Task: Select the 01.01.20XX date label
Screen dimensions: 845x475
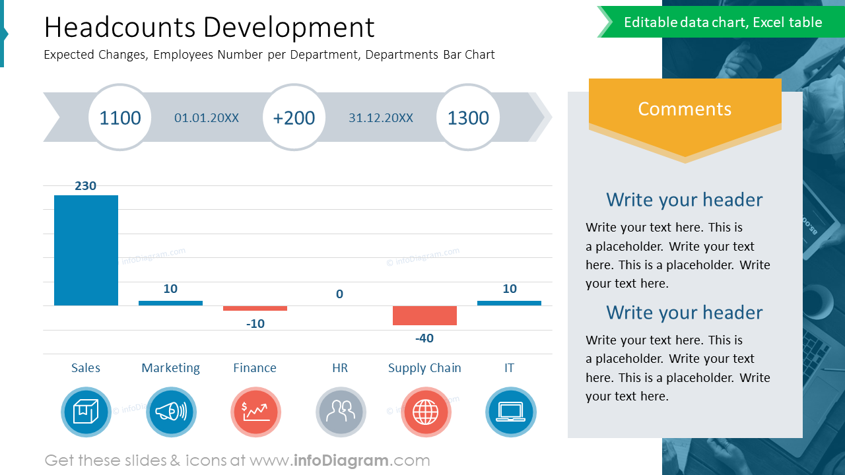Action: point(207,118)
